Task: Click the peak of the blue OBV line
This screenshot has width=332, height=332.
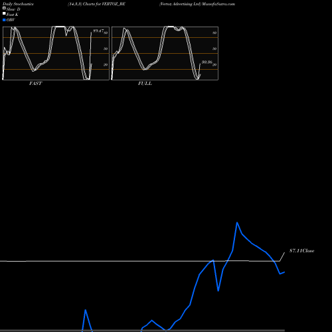Action: pos(237,222)
